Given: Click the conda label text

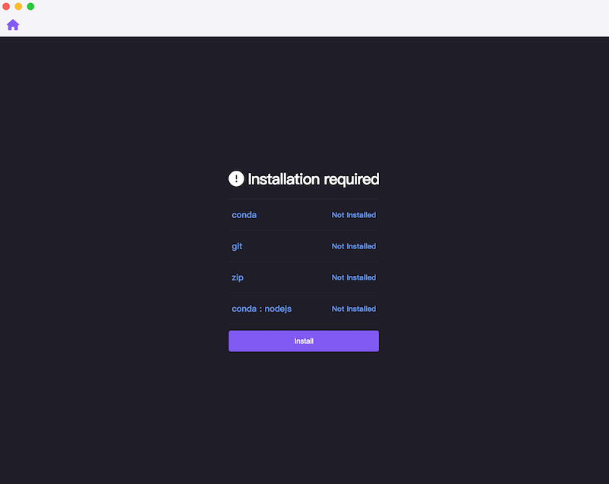Looking at the screenshot, I should [x=244, y=215].
